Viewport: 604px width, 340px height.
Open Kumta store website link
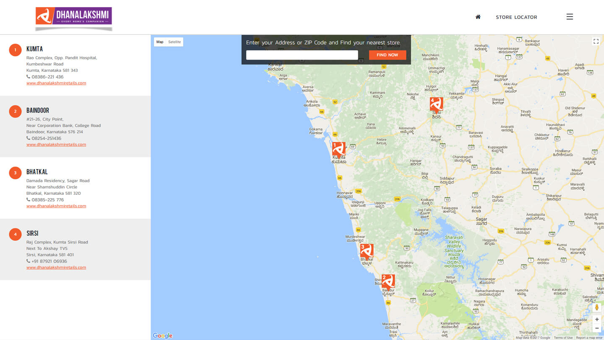click(56, 83)
